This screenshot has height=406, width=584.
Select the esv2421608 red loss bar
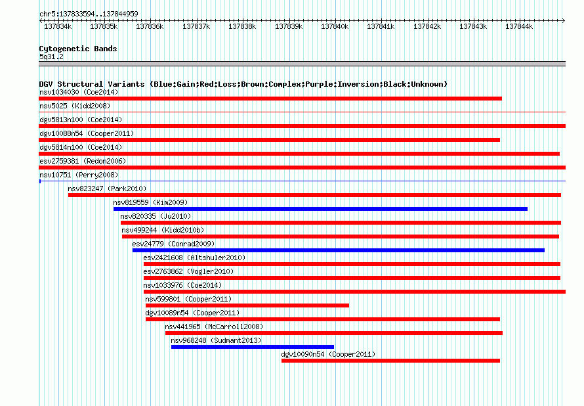tap(352, 264)
